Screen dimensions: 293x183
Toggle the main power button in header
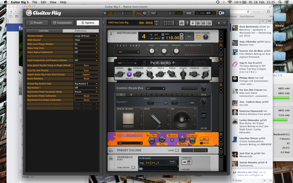point(197,13)
